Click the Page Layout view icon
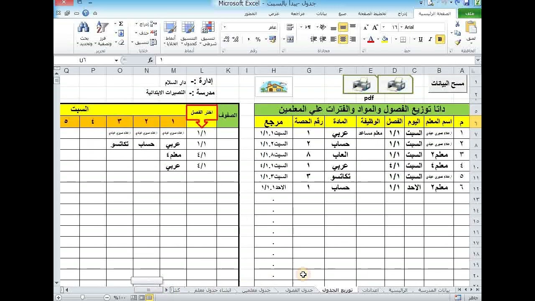535x301 pixels. tap(142, 297)
